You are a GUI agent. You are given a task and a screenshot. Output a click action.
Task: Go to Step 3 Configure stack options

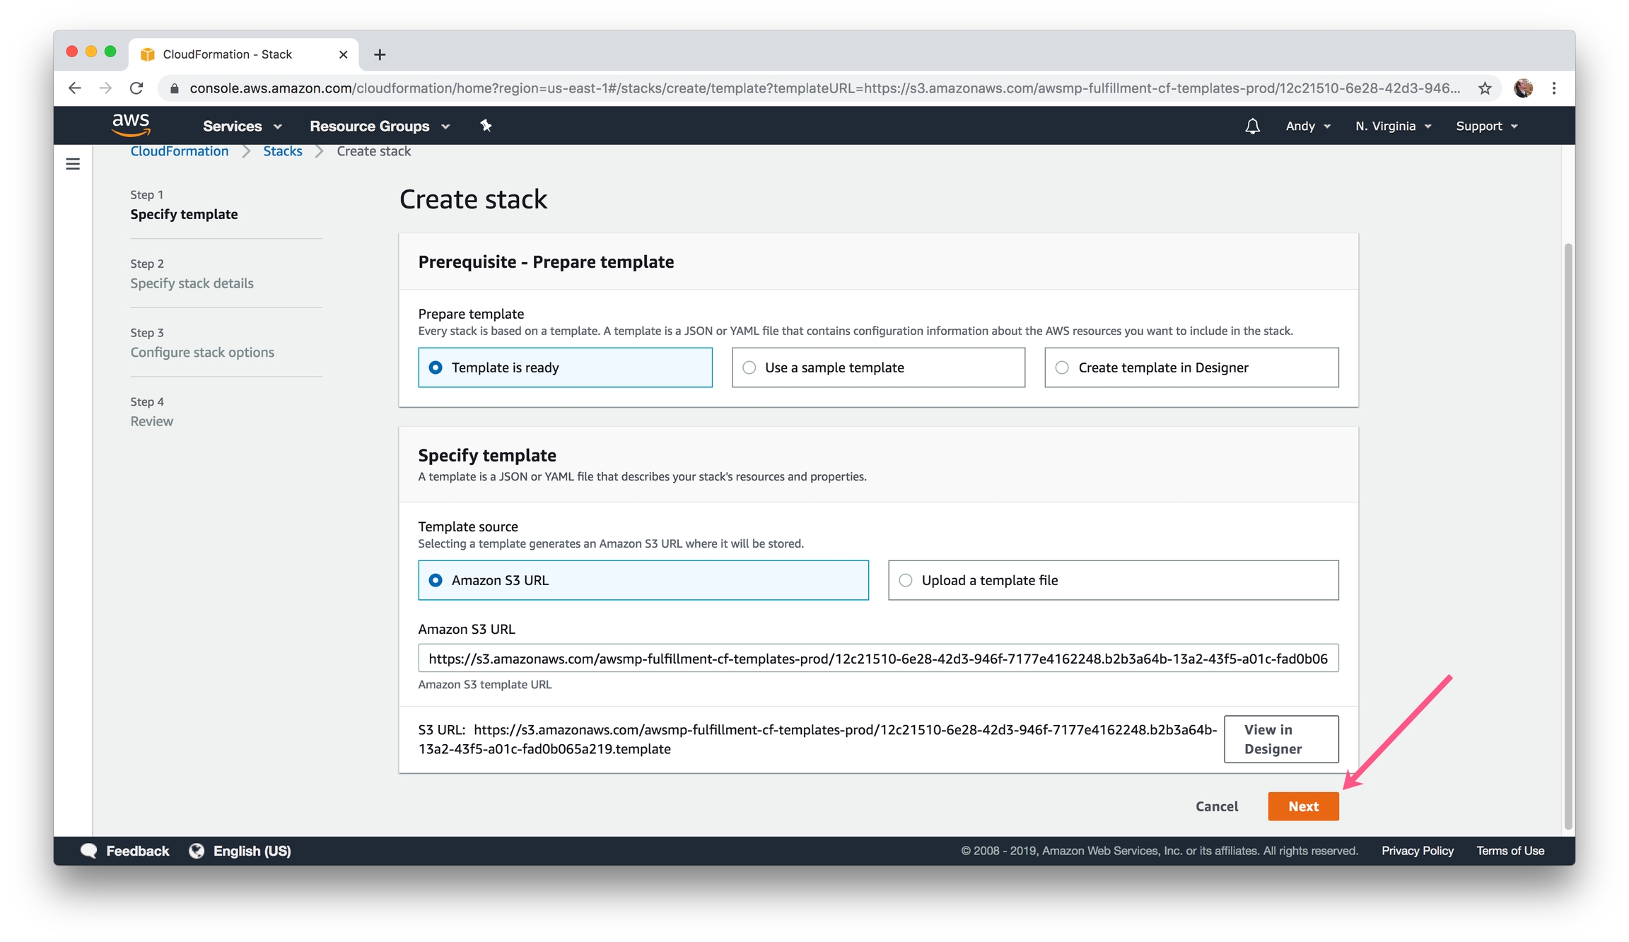tap(202, 353)
